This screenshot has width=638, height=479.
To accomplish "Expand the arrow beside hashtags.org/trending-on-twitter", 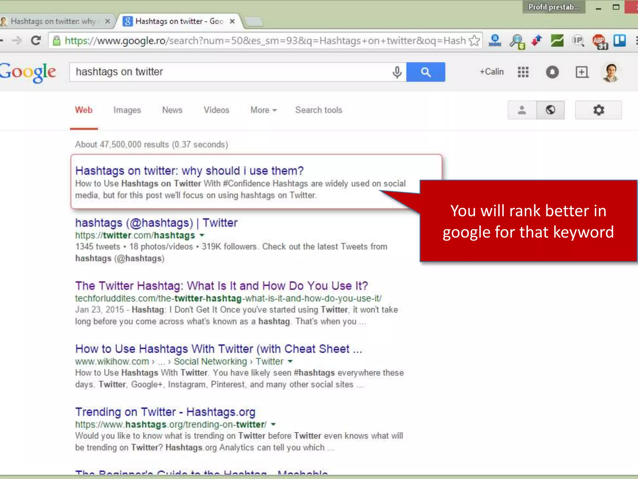I will pos(273,424).
